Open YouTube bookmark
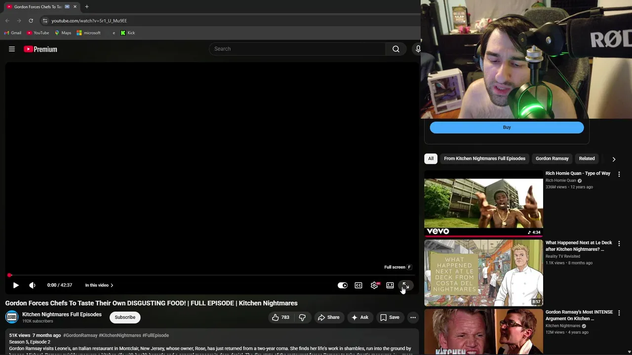This screenshot has height=355, width=632. pyautogui.click(x=38, y=33)
